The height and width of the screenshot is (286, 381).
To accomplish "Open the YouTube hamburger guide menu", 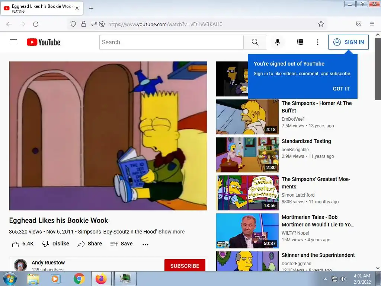I will click(13, 42).
